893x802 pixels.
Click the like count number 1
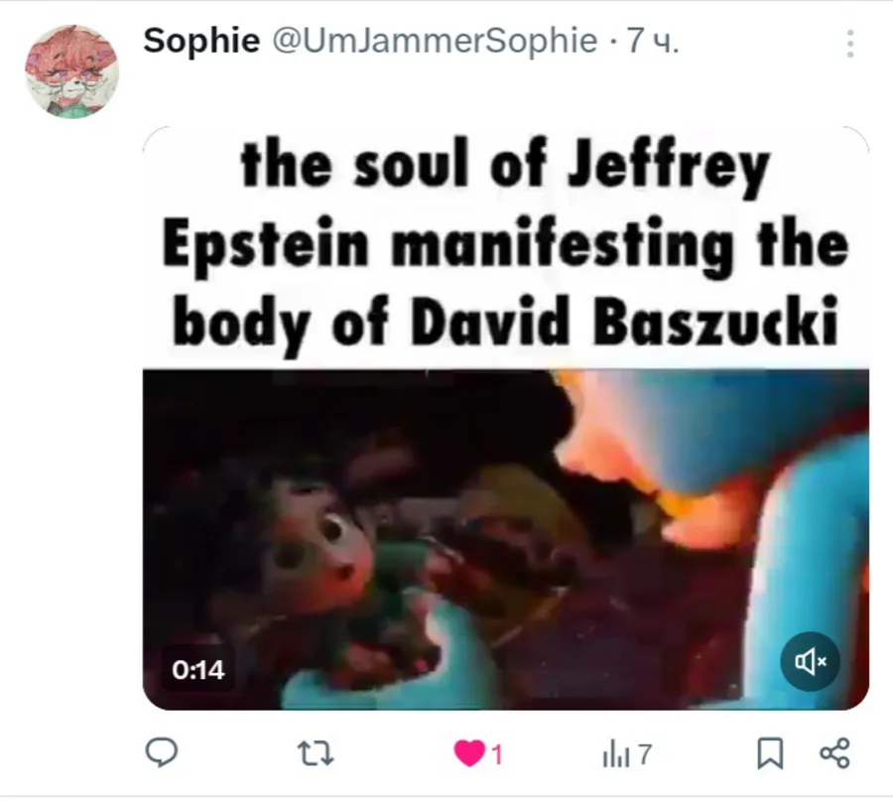click(497, 754)
